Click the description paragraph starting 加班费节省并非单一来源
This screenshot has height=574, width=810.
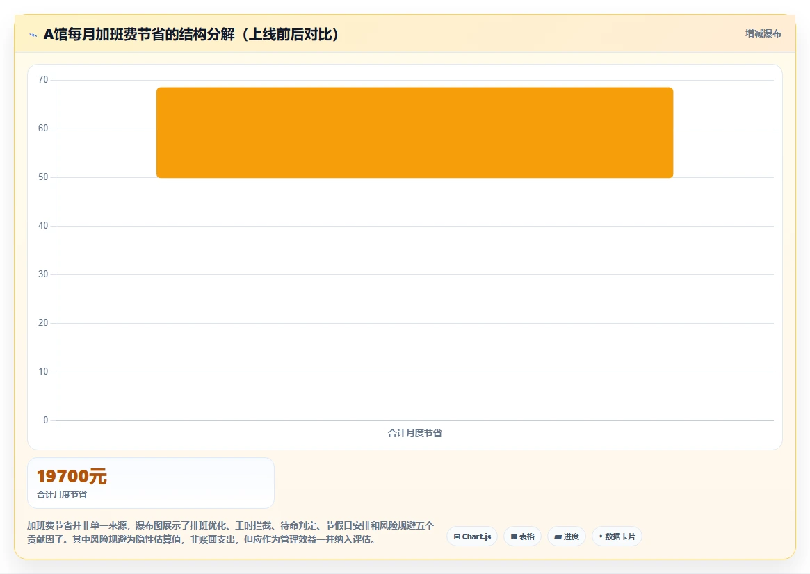pos(230,532)
